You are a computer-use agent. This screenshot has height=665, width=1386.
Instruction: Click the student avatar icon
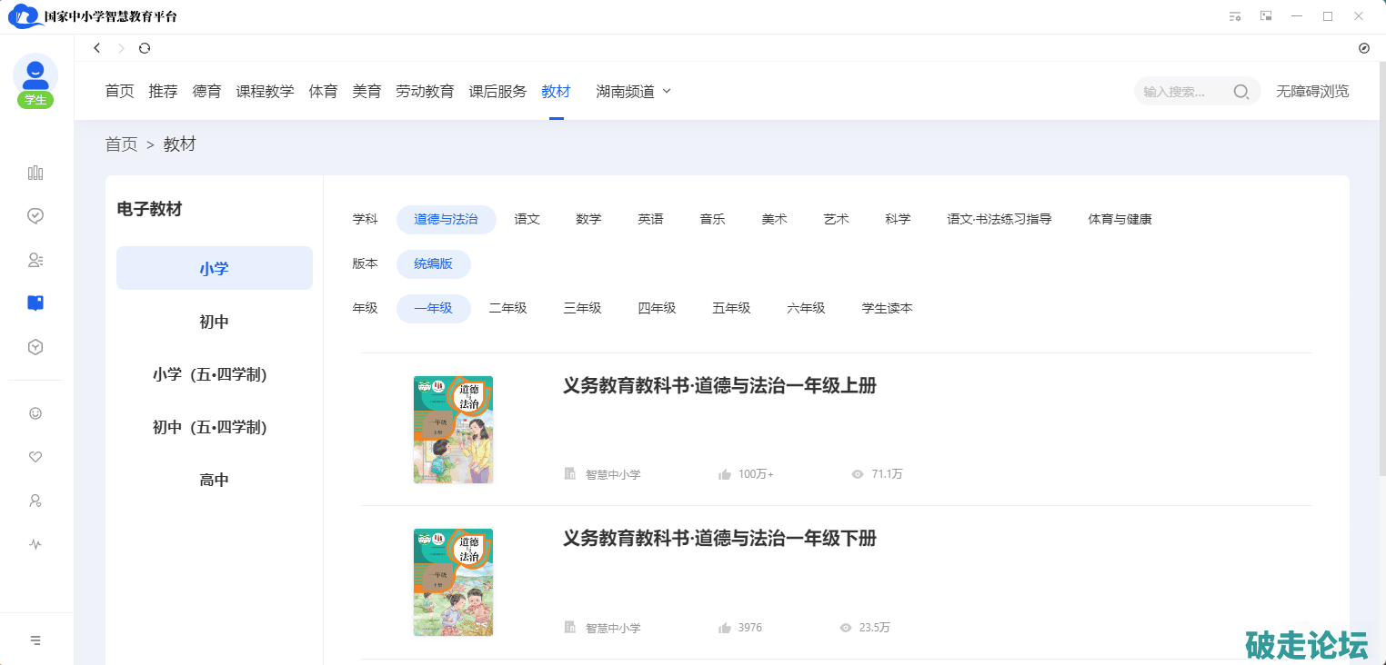point(35,75)
